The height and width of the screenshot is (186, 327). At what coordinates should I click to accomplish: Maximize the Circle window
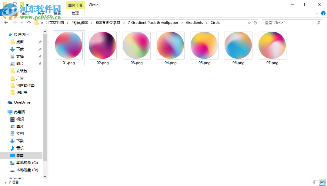pos(306,5)
